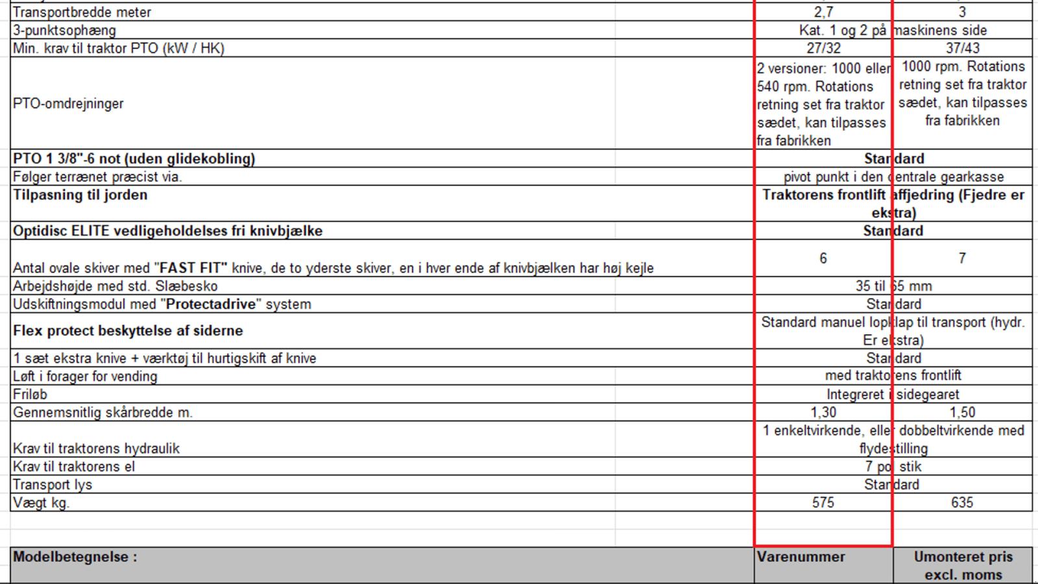Click the 'Transport lys' label cell
Viewport: 1038px width, 584px height.
(x=53, y=485)
